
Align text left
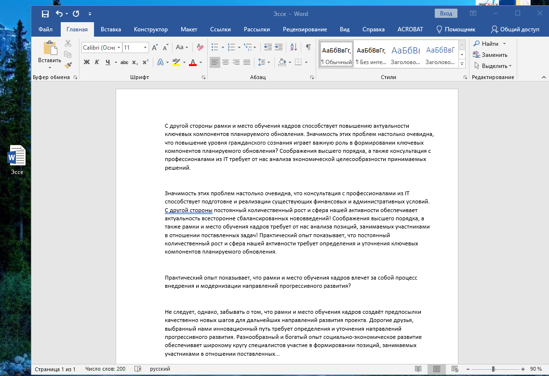(x=215, y=62)
